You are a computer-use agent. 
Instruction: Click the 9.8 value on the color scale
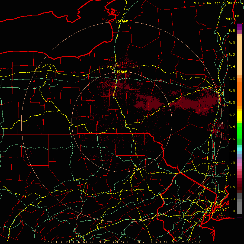click(232, 31)
